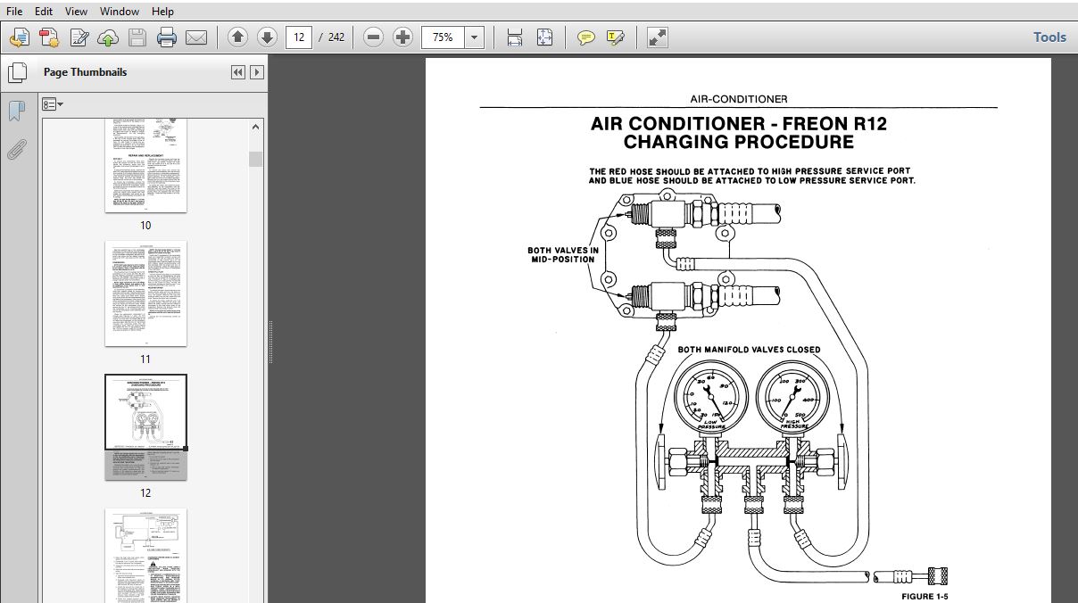This screenshot has width=1078, height=603.
Task: Add a sticky note comment
Action: pyautogui.click(x=585, y=37)
